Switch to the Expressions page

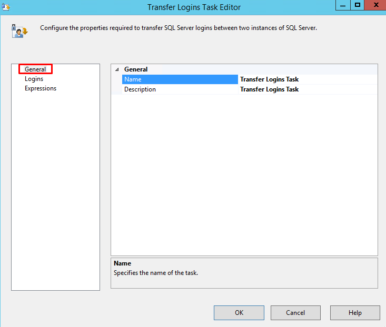(41, 88)
